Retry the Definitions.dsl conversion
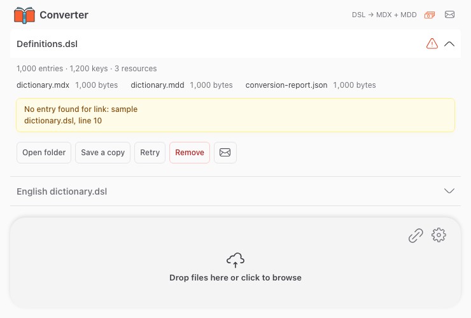This screenshot has height=318, width=471. (150, 153)
